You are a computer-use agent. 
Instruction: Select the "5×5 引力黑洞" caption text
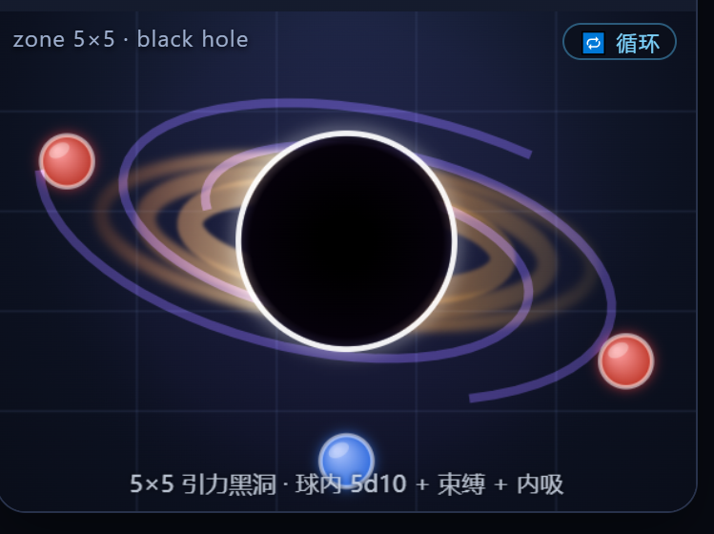click(203, 483)
